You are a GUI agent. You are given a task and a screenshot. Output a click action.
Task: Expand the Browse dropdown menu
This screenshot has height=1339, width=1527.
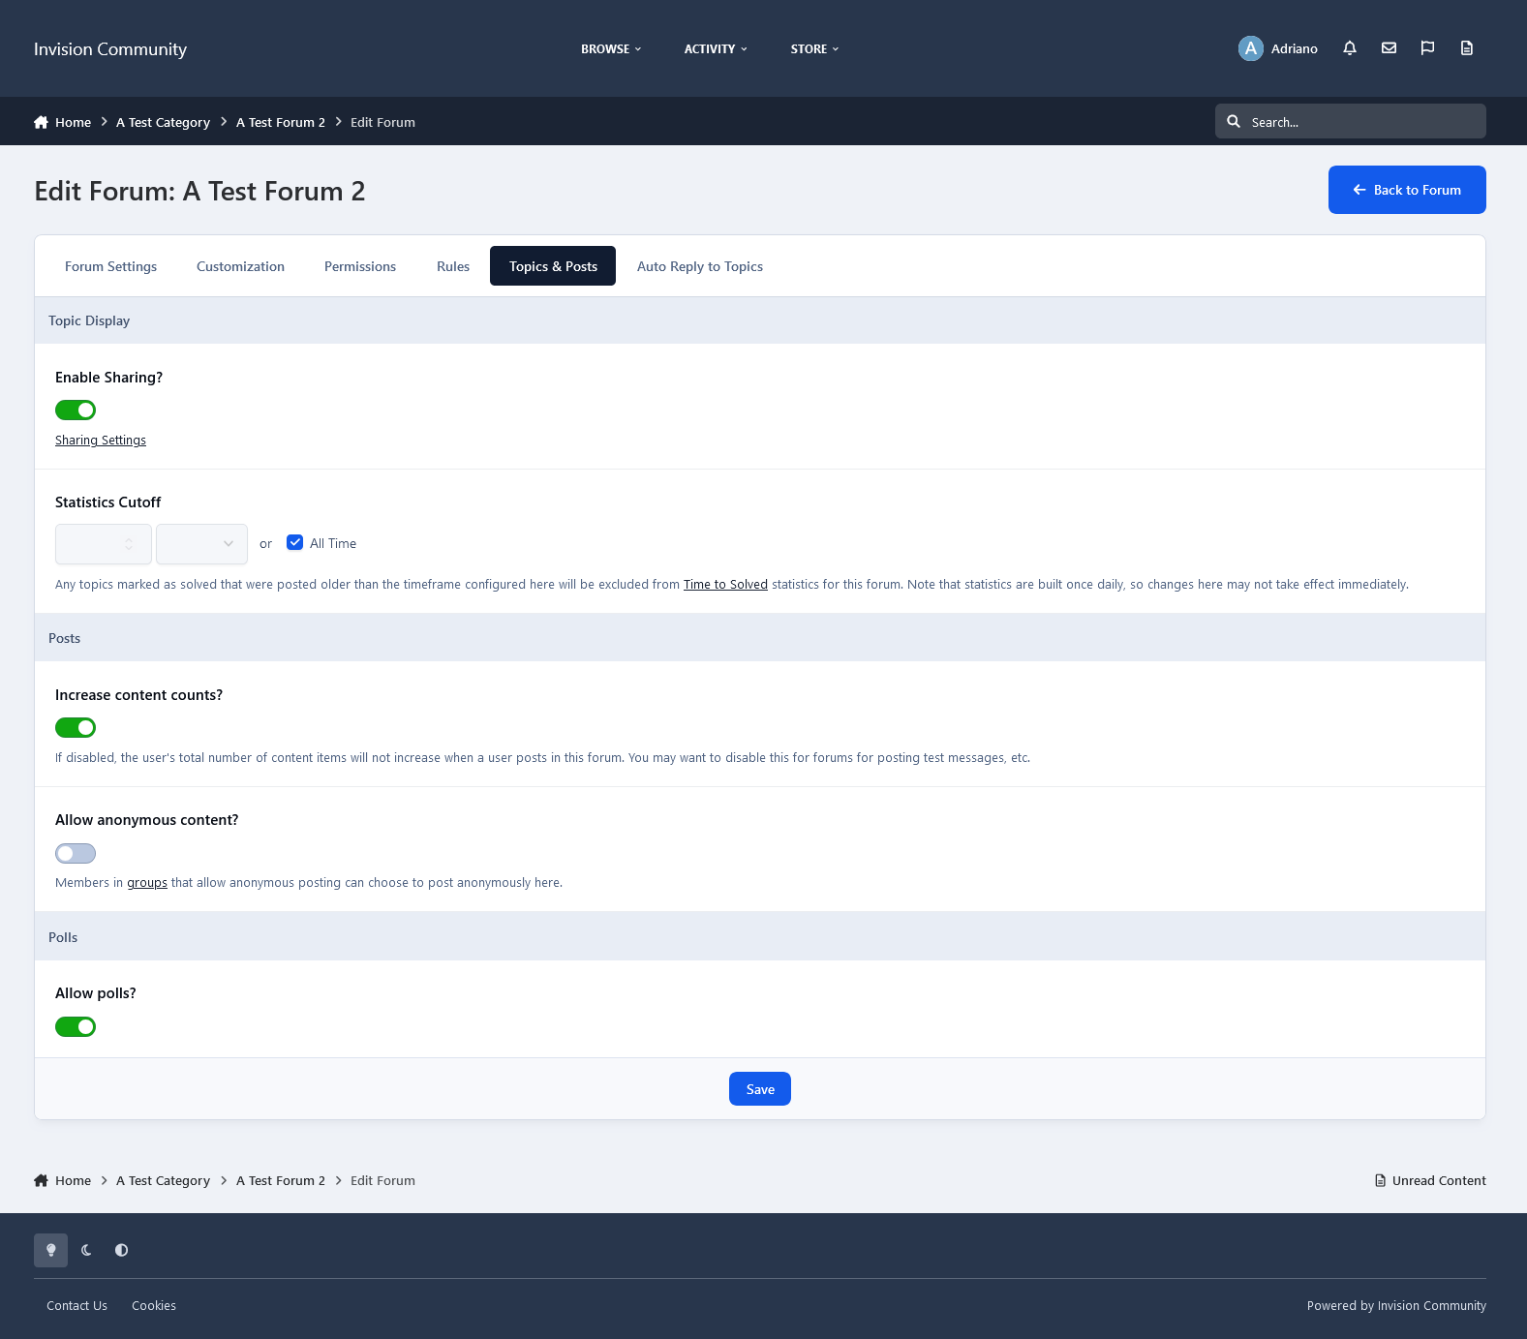coord(611,48)
